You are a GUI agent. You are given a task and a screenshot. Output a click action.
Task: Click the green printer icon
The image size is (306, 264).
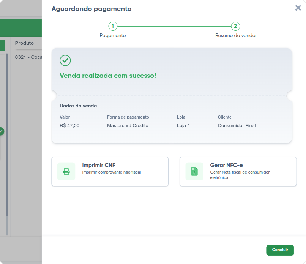coord(66,171)
